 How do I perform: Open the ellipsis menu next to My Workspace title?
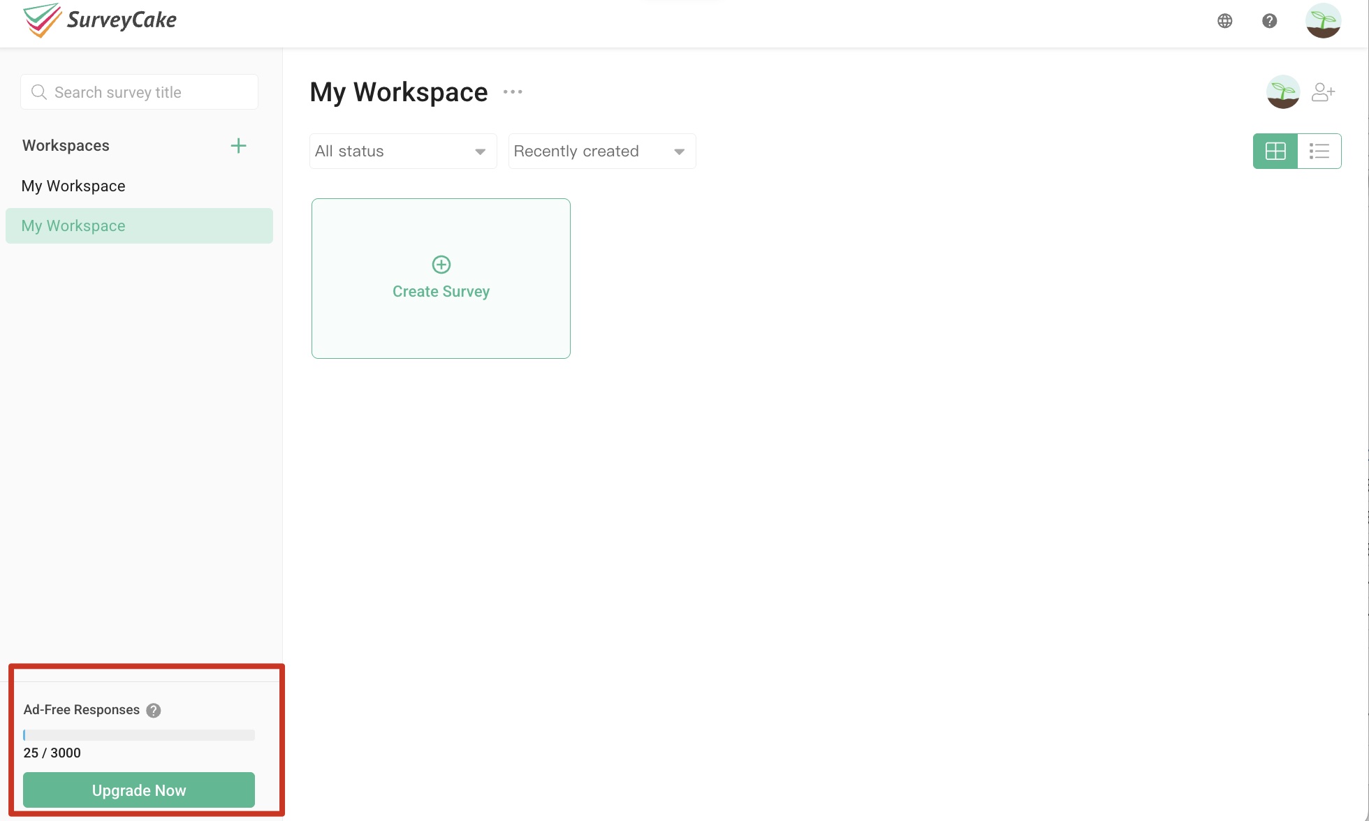pyautogui.click(x=513, y=91)
